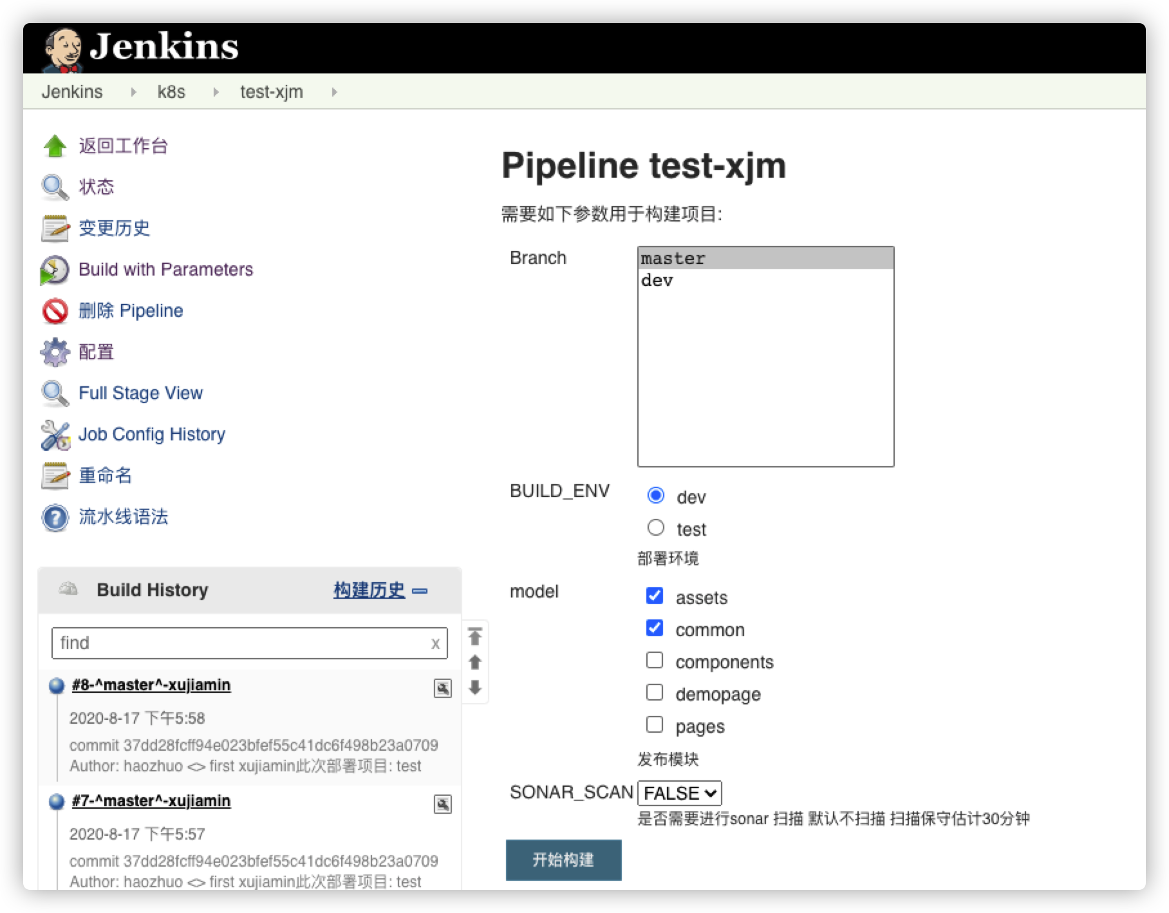
Task: Enable the components checkbox under model
Action: (655, 660)
